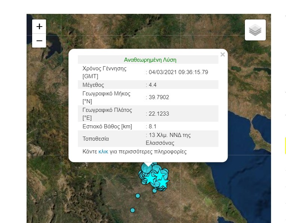Viewport: 286px width, 223px height.
Task: Click the small circle just below the cluster
Action: tap(154, 191)
